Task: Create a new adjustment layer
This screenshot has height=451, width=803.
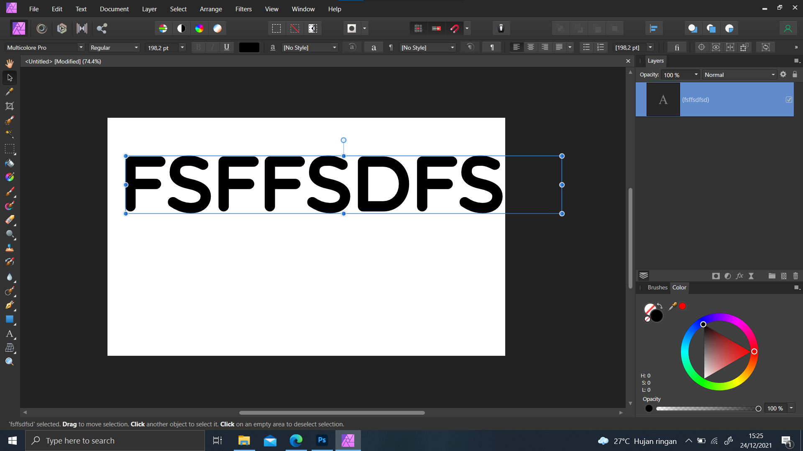Action: tap(727, 276)
